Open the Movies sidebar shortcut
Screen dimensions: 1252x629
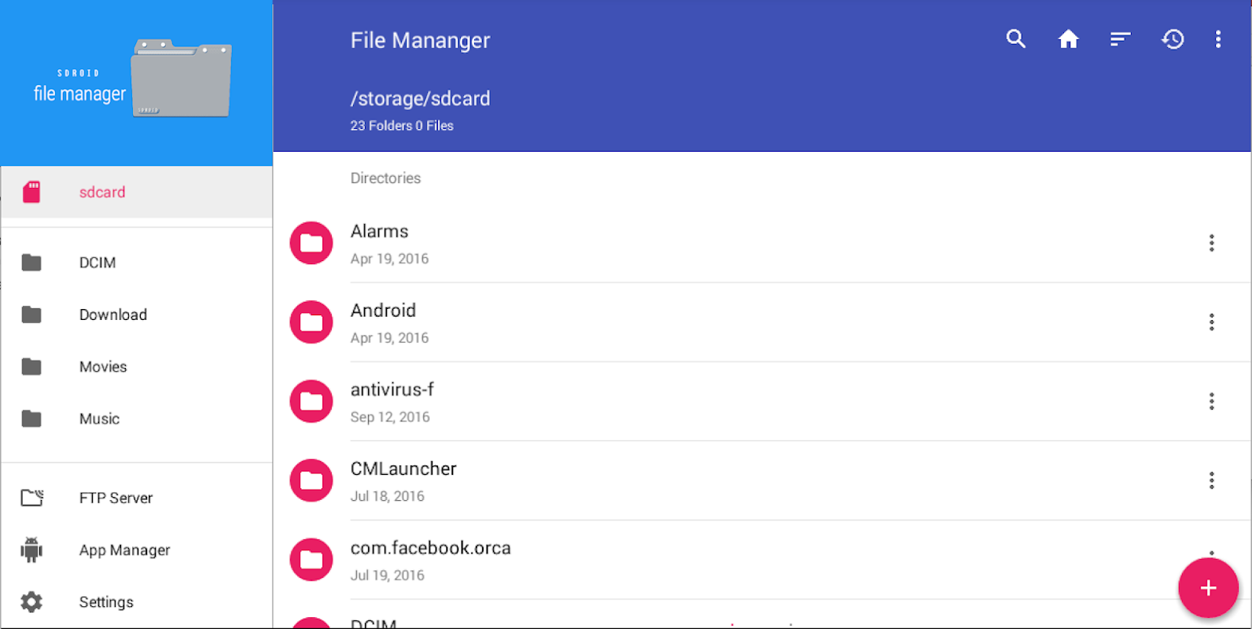(103, 367)
